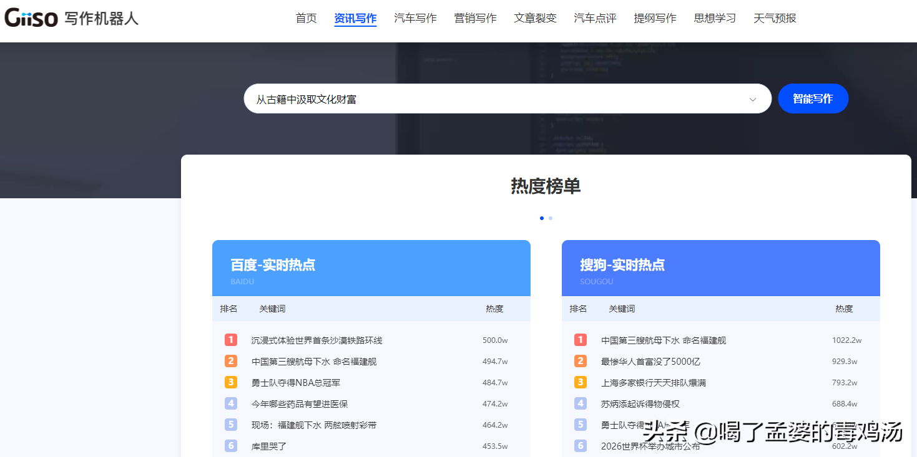917x457 pixels.
Task: Open 沉浸式体验世界首条沙漠铁路环线 keyword
Action: click(x=316, y=340)
